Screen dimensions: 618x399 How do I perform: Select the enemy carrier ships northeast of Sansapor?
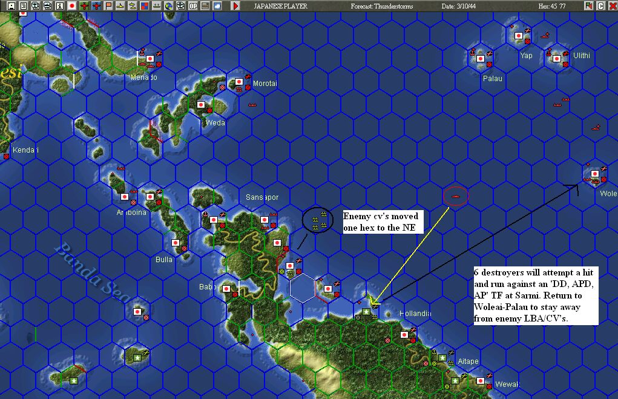319,221
